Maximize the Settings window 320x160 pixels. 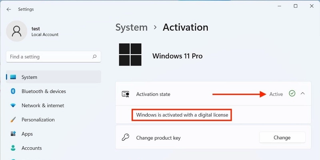pos(296,6)
